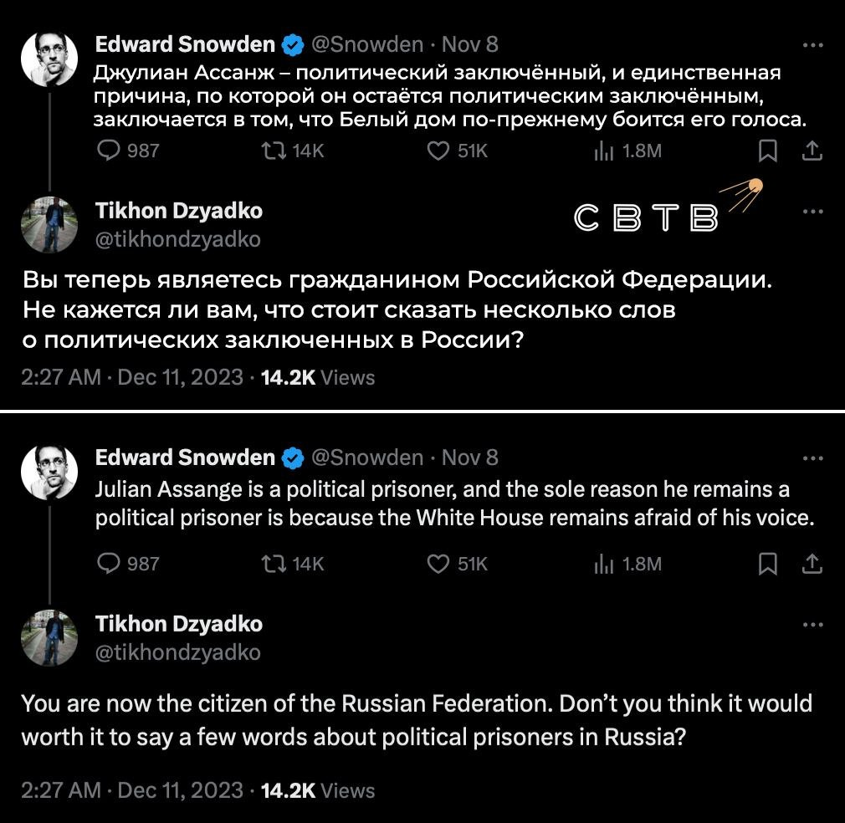Share Snowden's English Assange tweet

[812, 565]
